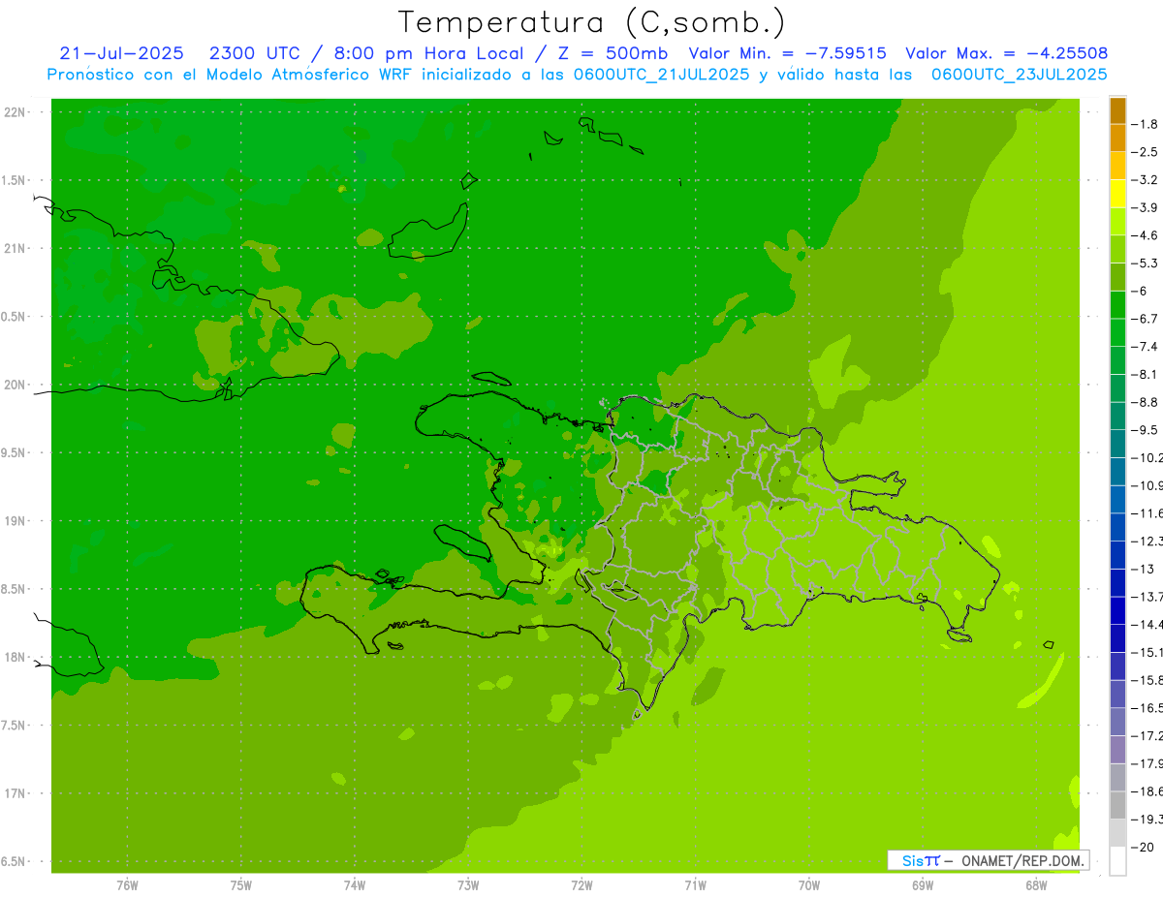Click the 22N latitude label

(16, 112)
